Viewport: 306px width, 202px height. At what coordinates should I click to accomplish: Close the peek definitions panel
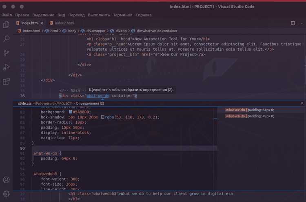302,103
